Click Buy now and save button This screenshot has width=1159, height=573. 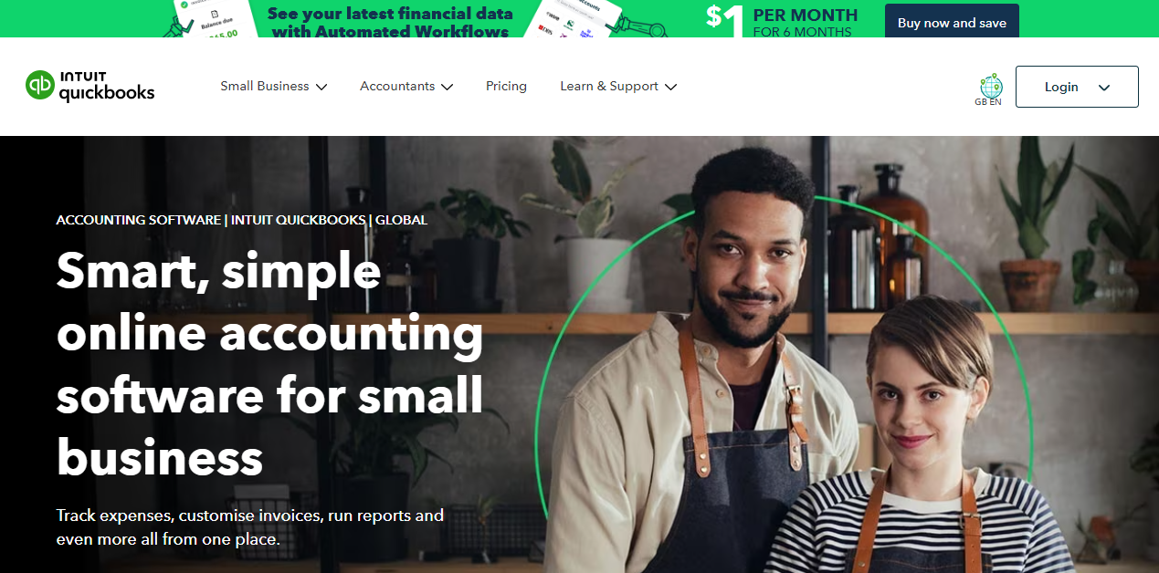(952, 22)
